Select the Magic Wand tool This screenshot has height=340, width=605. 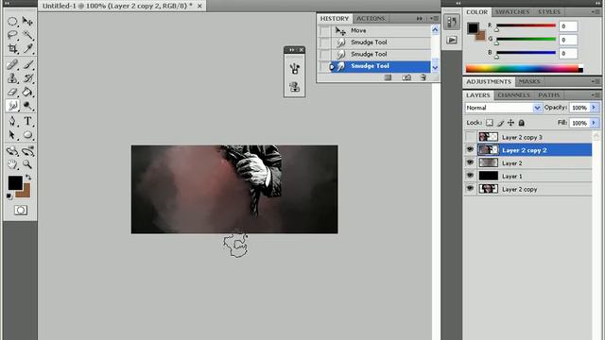(27, 35)
